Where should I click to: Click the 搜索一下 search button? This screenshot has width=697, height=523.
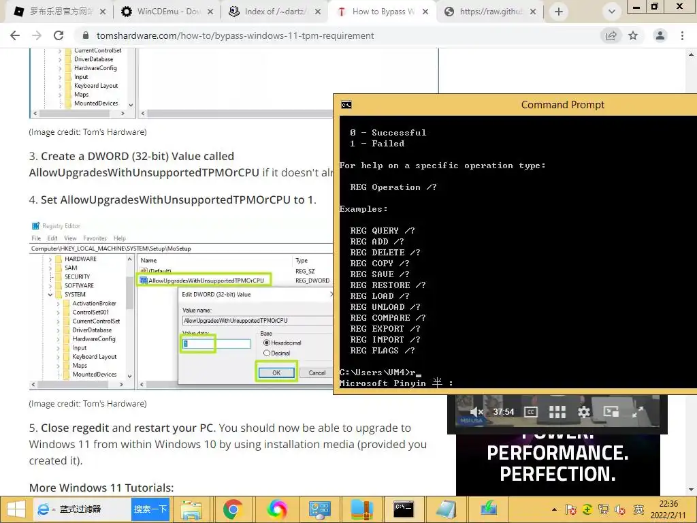tap(150, 509)
